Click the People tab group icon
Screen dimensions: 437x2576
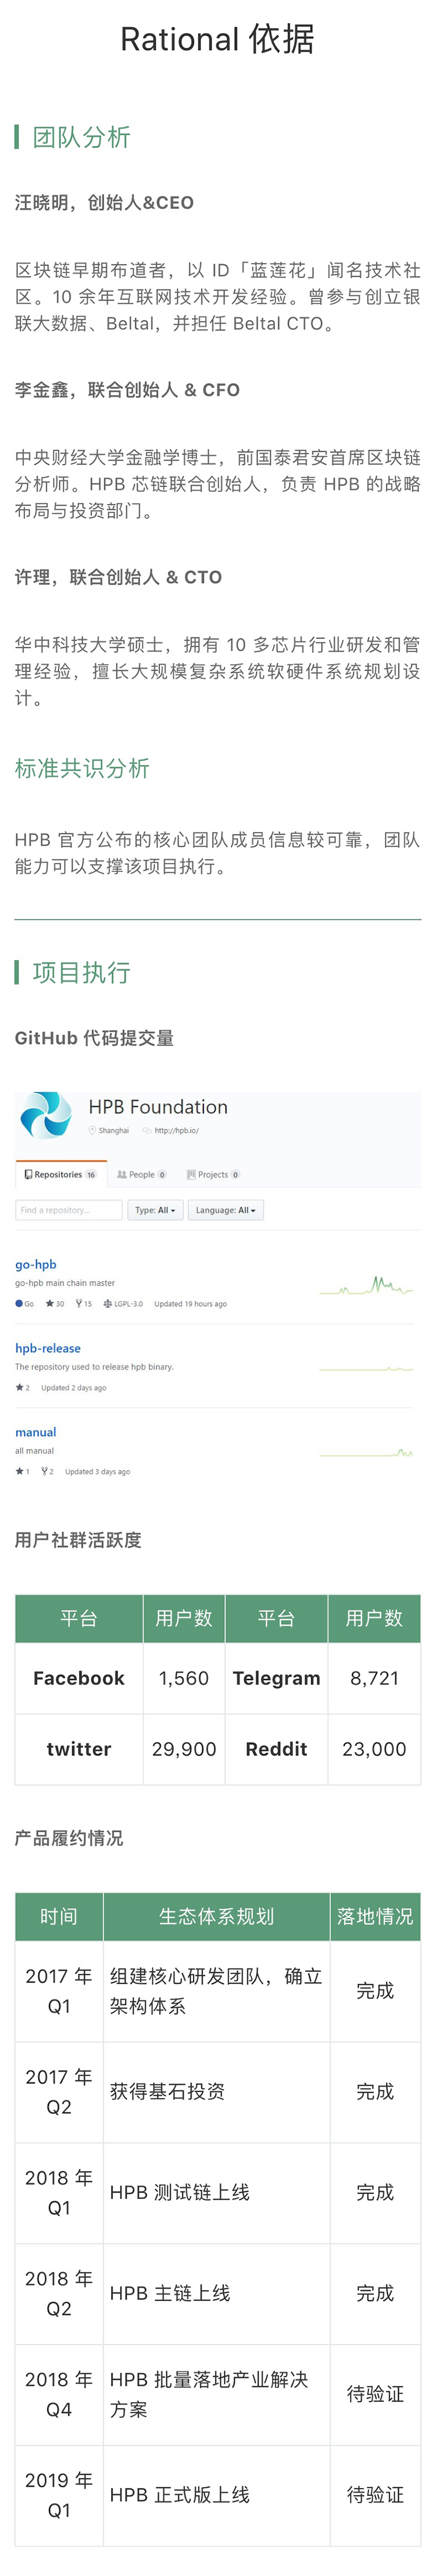[x=122, y=1175]
